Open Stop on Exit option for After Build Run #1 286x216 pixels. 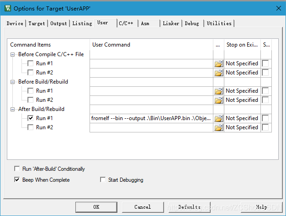(x=242, y=118)
